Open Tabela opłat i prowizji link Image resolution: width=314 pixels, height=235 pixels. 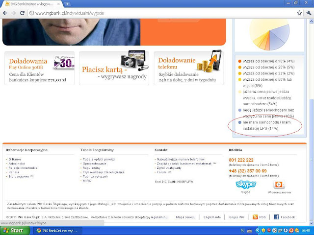pos(99,159)
